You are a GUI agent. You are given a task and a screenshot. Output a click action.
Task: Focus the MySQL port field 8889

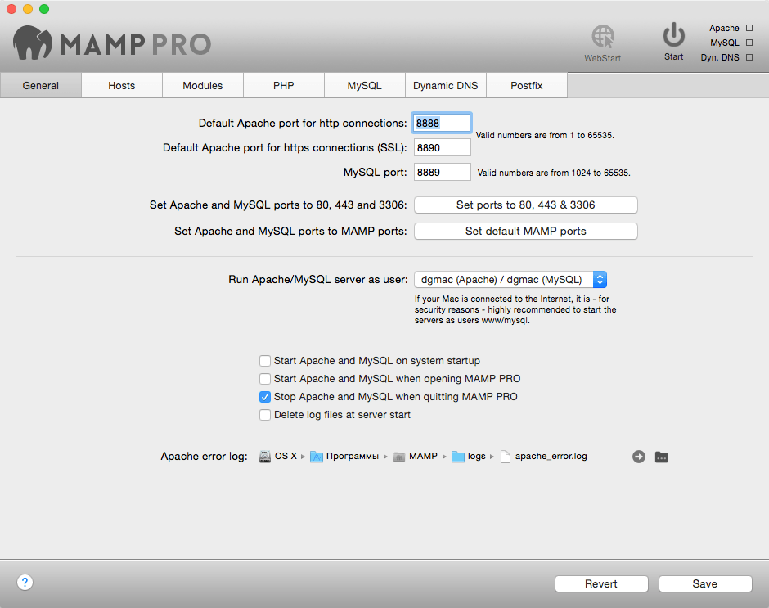(443, 172)
